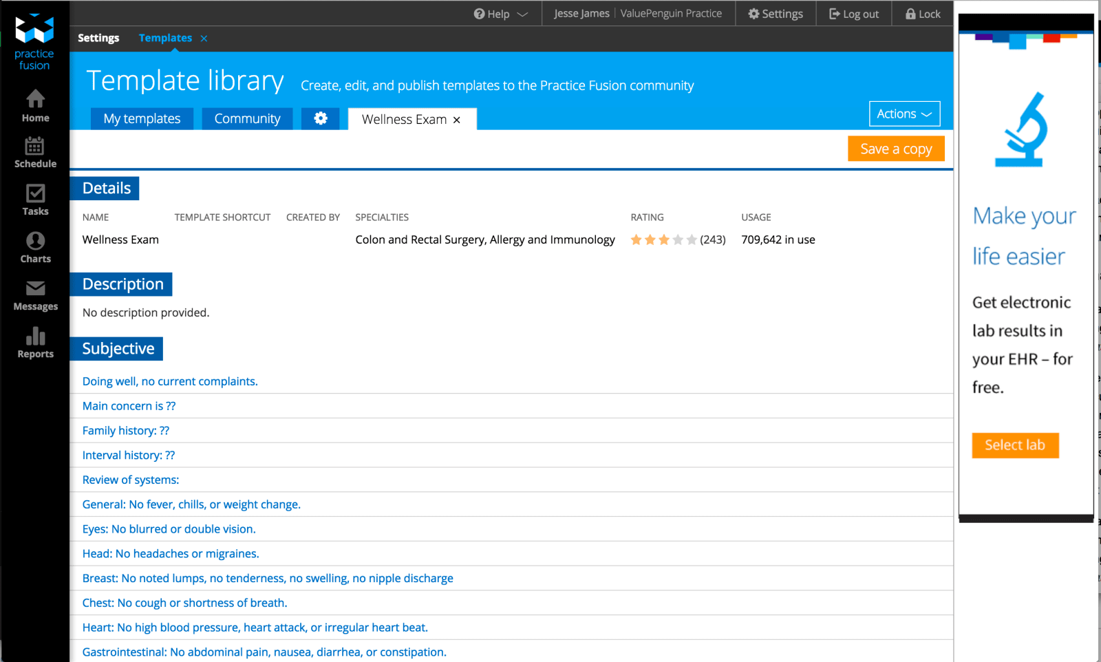Viewport: 1101px width, 662px height.
Task: Open Charts in the sidebar
Action: click(x=35, y=248)
